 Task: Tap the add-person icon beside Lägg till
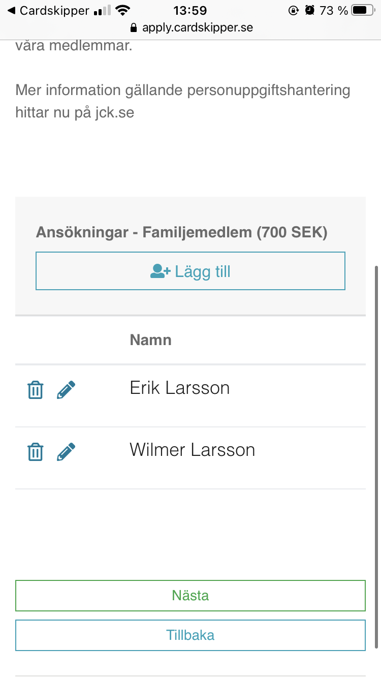[x=161, y=271]
